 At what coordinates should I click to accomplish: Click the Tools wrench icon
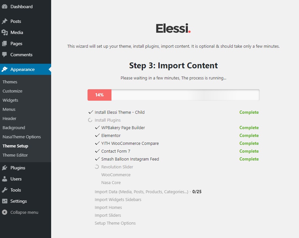5,190
